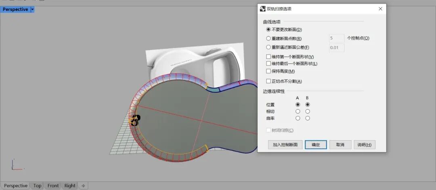Open help via 说明(H) button
Viewport: 436px width, 190px height.
(x=365, y=145)
